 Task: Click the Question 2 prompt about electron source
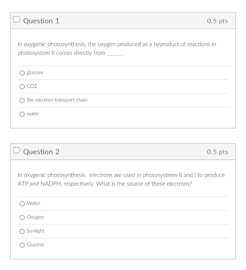click(x=121, y=179)
